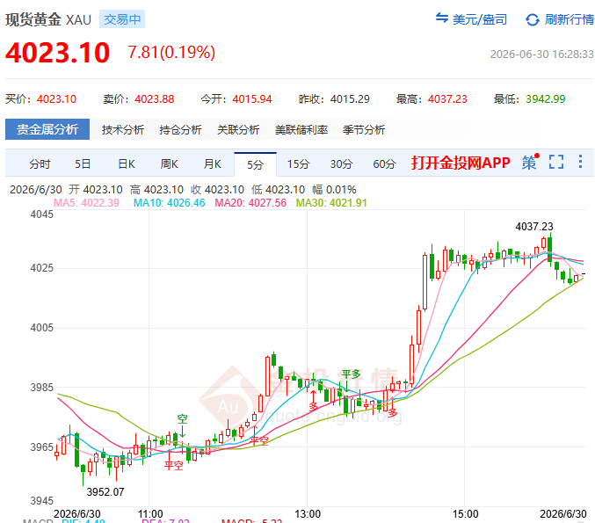Toggle fullscreen chart icon

pyautogui.click(x=556, y=162)
